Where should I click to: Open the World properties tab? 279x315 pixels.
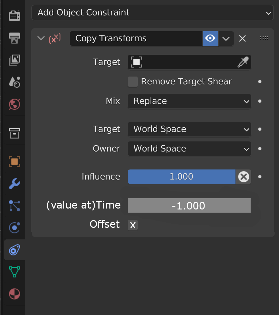[15, 104]
